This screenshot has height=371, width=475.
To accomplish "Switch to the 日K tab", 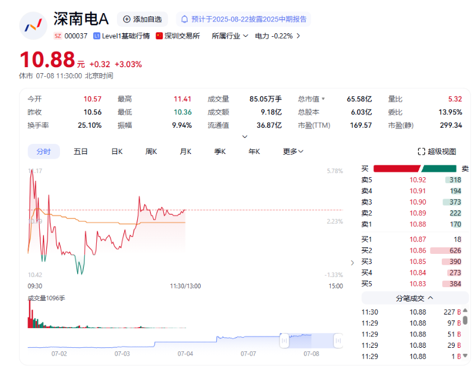I will pyautogui.click(x=116, y=152).
